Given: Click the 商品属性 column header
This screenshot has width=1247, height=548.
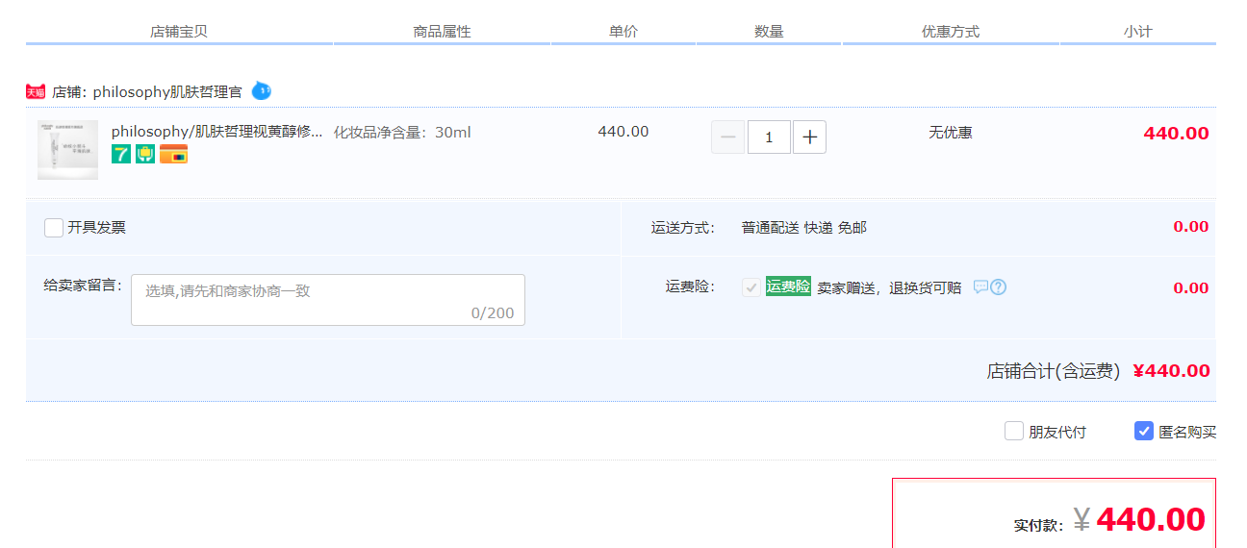Looking at the screenshot, I should pos(442,31).
